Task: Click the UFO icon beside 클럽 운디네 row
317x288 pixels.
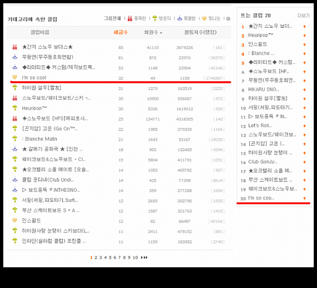Action: (x=15, y=179)
